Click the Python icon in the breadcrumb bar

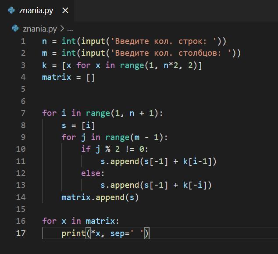click(x=15, y=29)
